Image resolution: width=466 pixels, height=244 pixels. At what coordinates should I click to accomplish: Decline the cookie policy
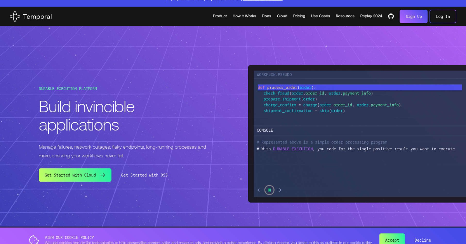point(423,240)
